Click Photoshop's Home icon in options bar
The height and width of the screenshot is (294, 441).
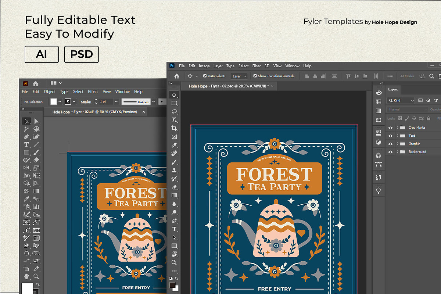(x=176, y=76)
